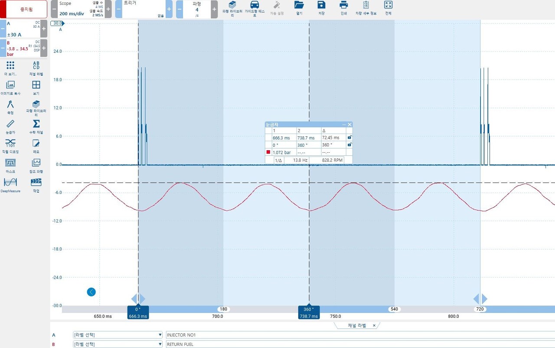Click the 360° ruler handle at 738.7 ms
The image size is (555, 348).
coord(309,312)
